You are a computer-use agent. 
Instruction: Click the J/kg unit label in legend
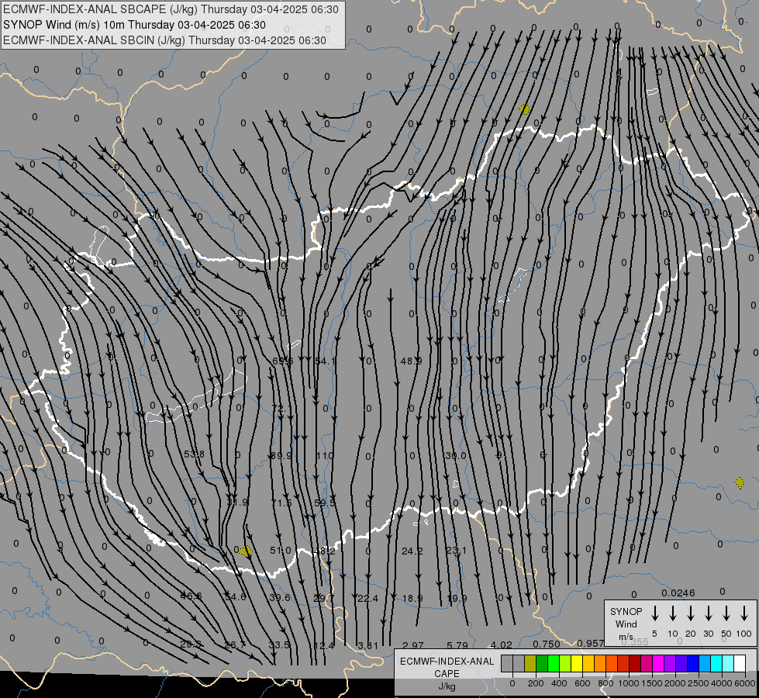tap(447, 686)
